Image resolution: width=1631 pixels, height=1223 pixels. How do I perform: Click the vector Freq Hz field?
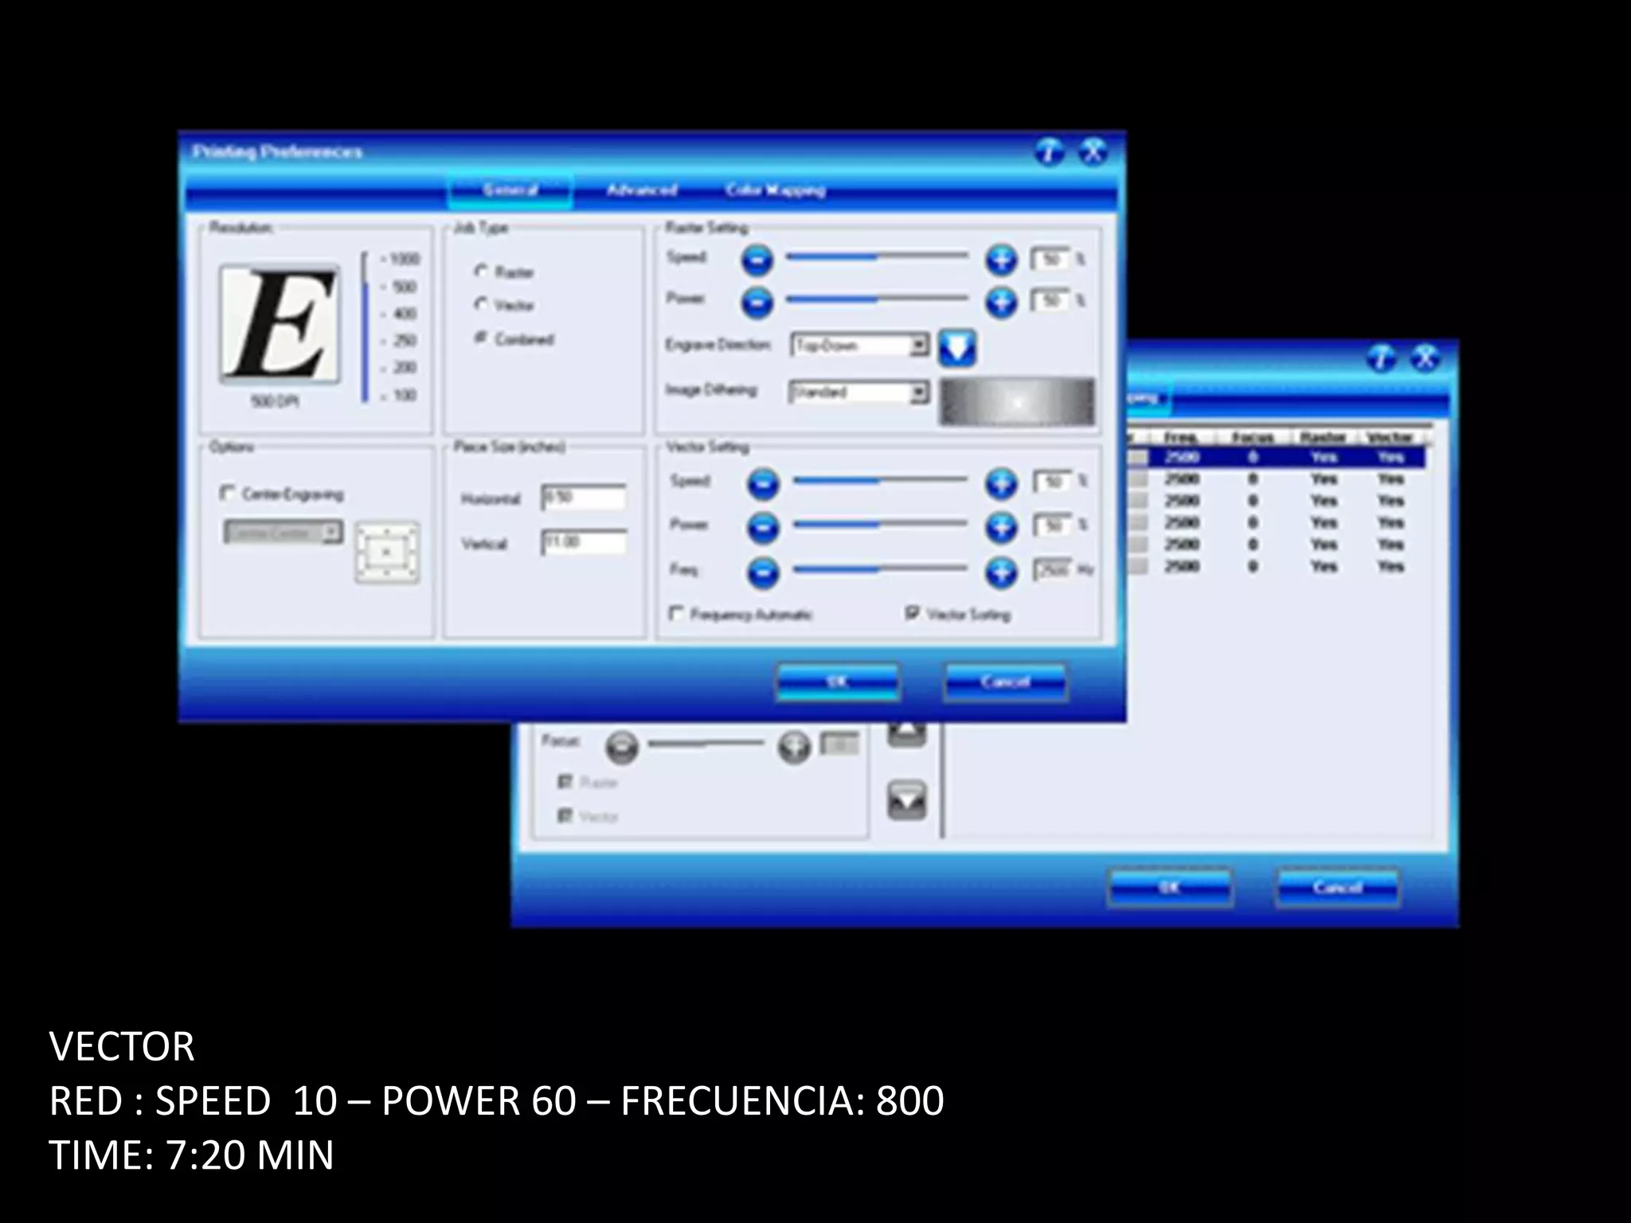tap(1053, 570)
